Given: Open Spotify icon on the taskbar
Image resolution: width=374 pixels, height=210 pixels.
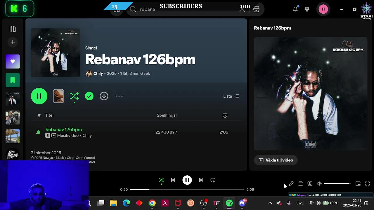Looking at the screenshot, I should [229, 203].
